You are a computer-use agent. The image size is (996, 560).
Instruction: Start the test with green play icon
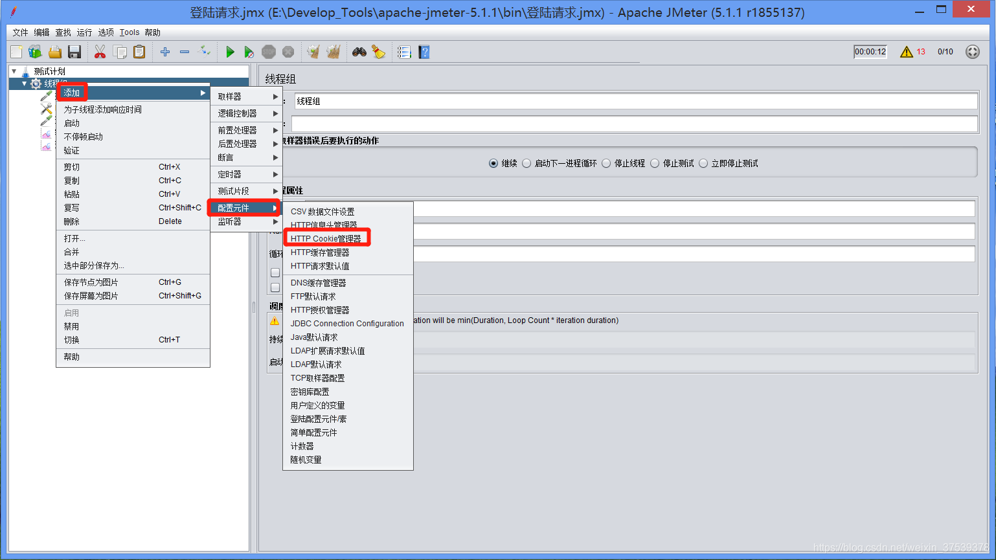tap(230, 52)
